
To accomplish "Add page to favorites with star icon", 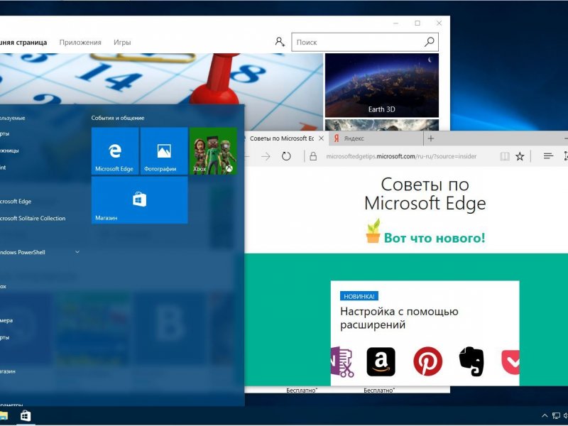I will point(520,156).
